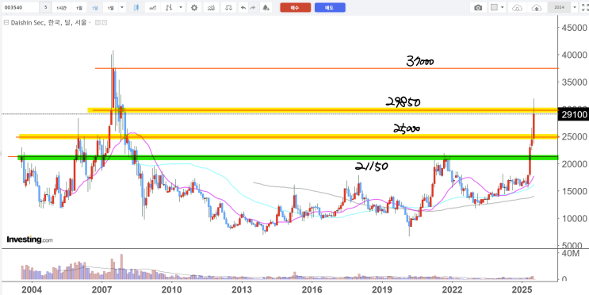This screenshot has width=589, height=295.
Task: Load chart with cloud download icon
Action: pyautogui.click(x=518, y=7)
